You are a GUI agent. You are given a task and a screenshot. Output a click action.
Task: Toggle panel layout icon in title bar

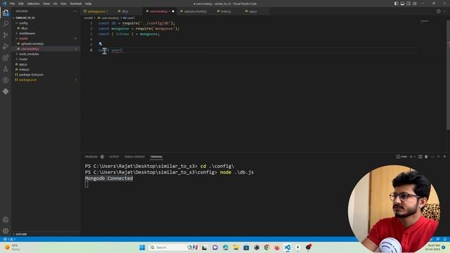point(402,4)
